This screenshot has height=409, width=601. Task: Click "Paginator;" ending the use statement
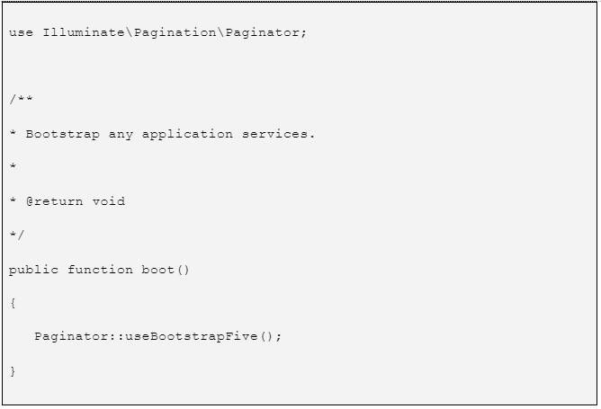pyautogui.click(x=266, y=33)
